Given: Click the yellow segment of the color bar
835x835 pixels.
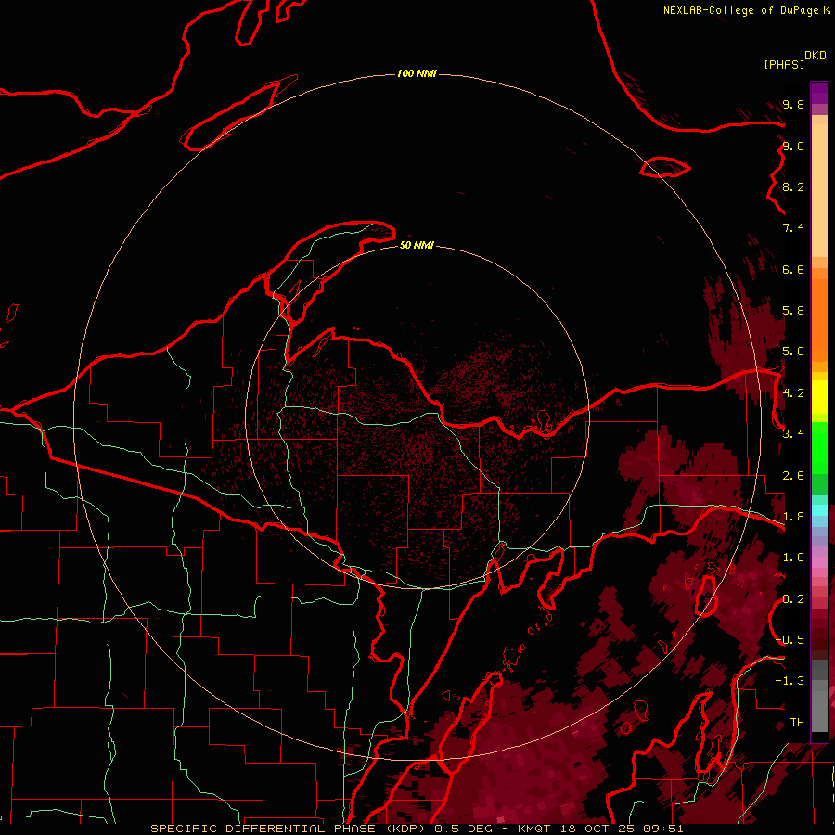Looking at the screenshot, I should point(819,397).
